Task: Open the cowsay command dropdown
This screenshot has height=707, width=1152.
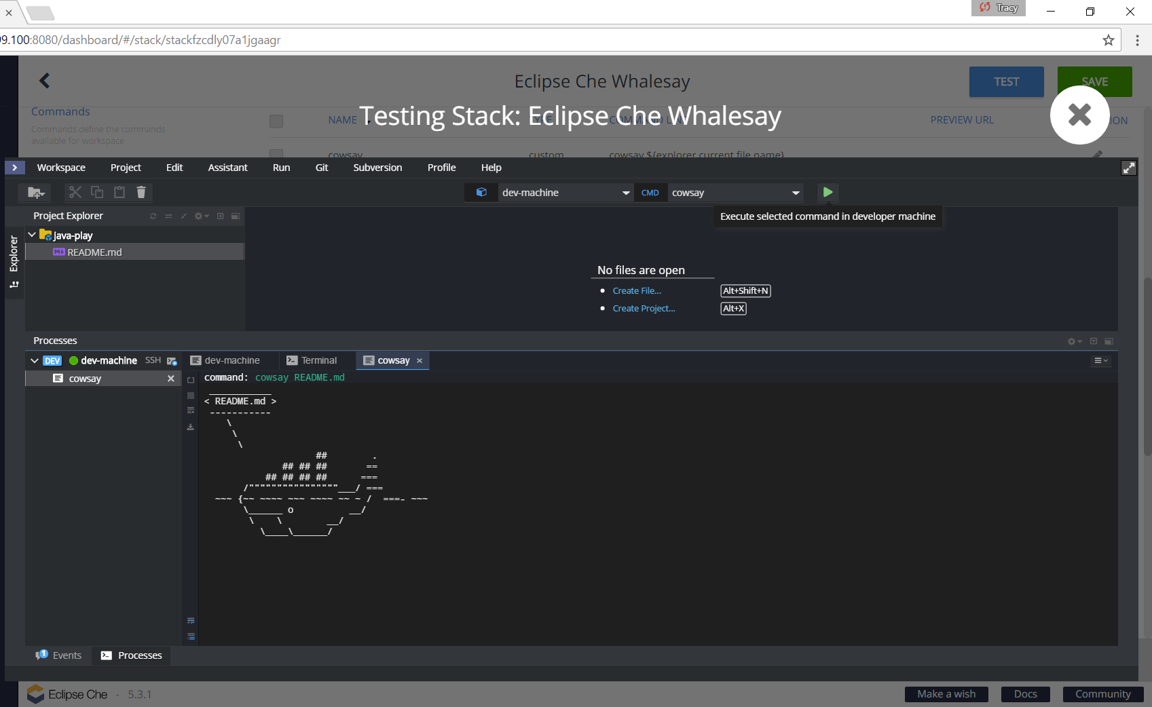Action: click(x=735, y=193)
